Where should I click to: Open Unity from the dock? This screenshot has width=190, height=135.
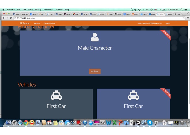click(138, 122)
